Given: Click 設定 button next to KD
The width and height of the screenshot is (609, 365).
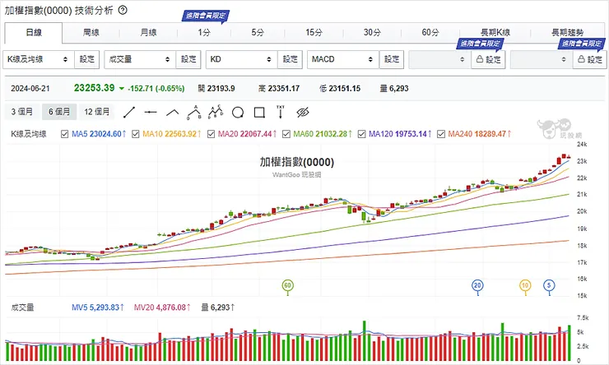Looking at the screenshot, I should click(x=291, y=60).
